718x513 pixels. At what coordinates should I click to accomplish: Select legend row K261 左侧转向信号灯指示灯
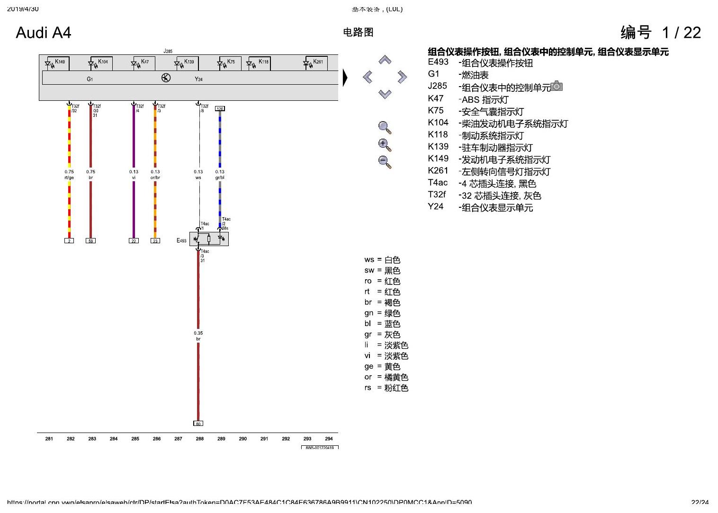point(489,171)
